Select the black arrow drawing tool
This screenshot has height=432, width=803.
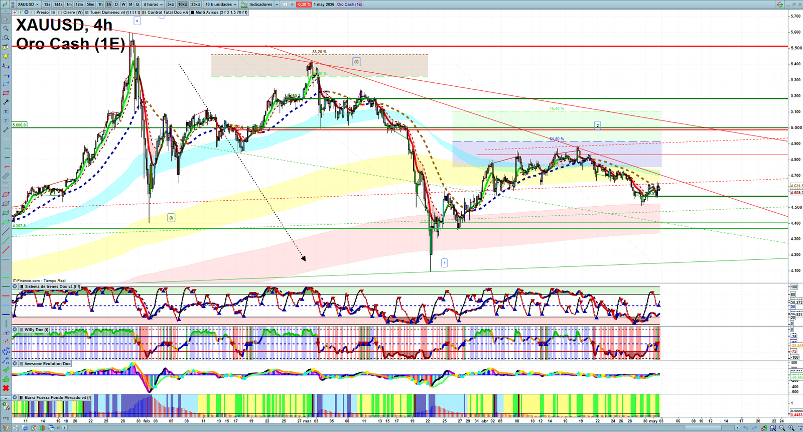click(6, 102)
